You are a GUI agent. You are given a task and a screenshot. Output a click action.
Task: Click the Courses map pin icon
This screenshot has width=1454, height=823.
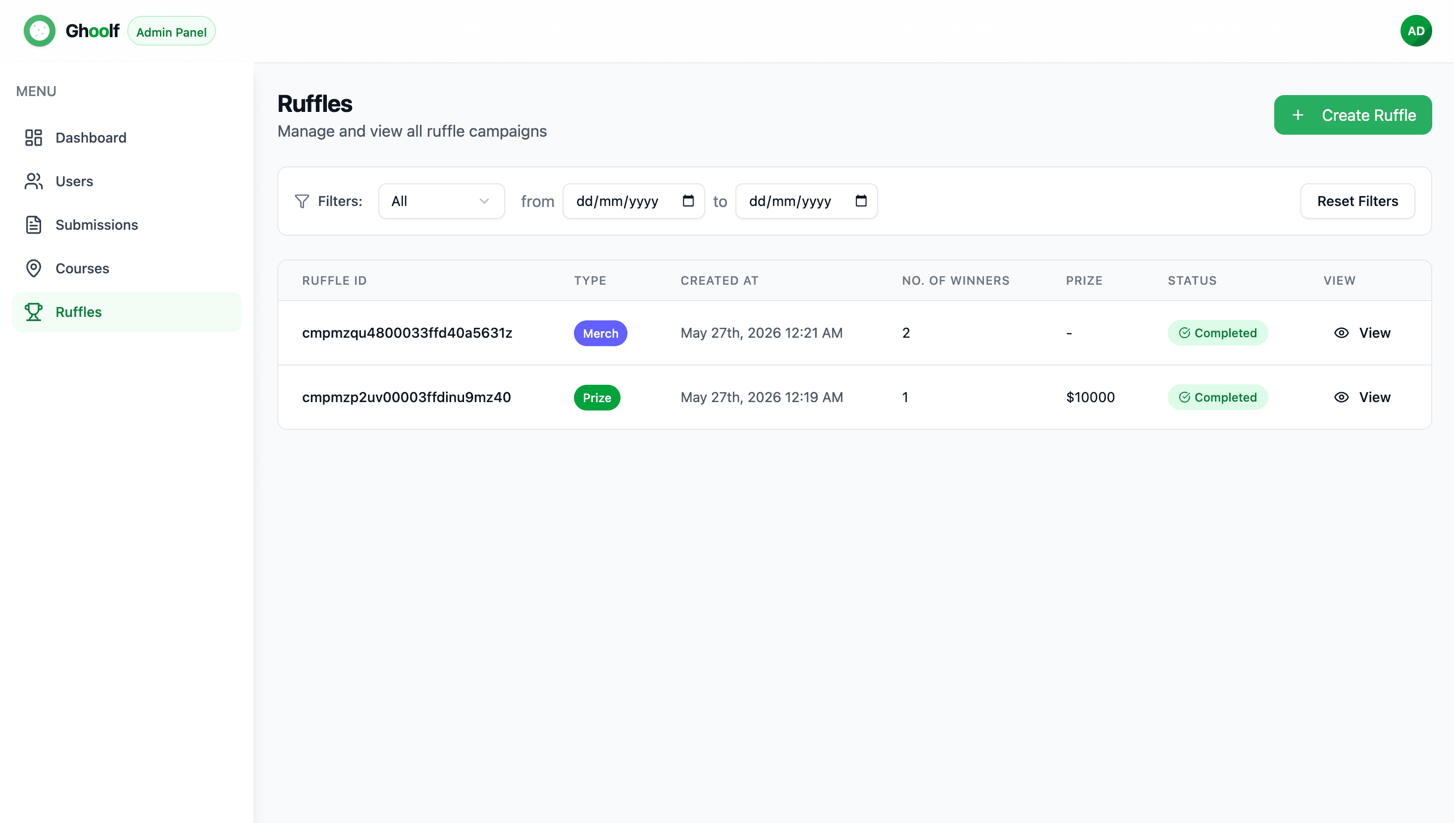pos(34,268)
